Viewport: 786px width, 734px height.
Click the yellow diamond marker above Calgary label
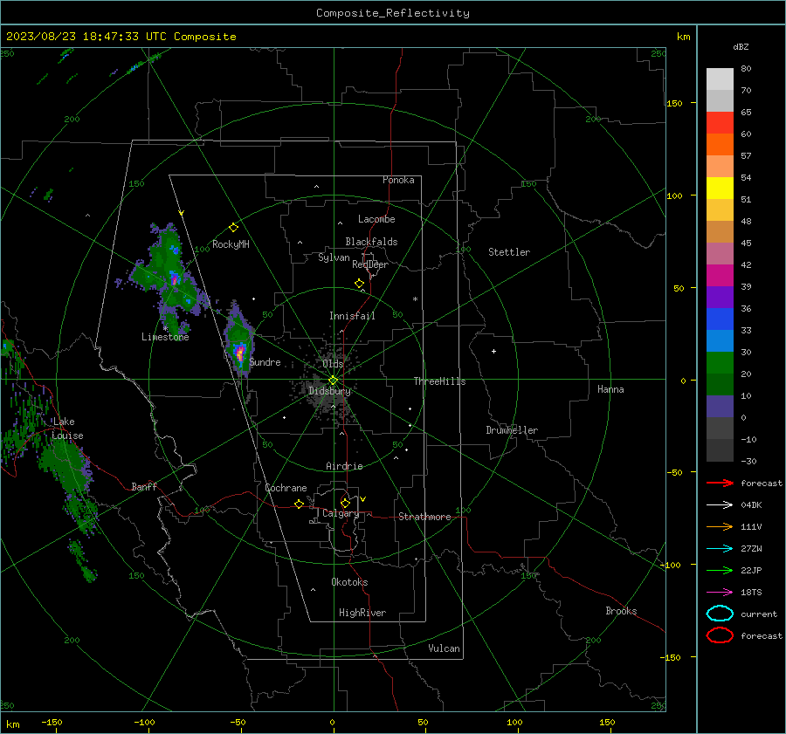[345, 503]
